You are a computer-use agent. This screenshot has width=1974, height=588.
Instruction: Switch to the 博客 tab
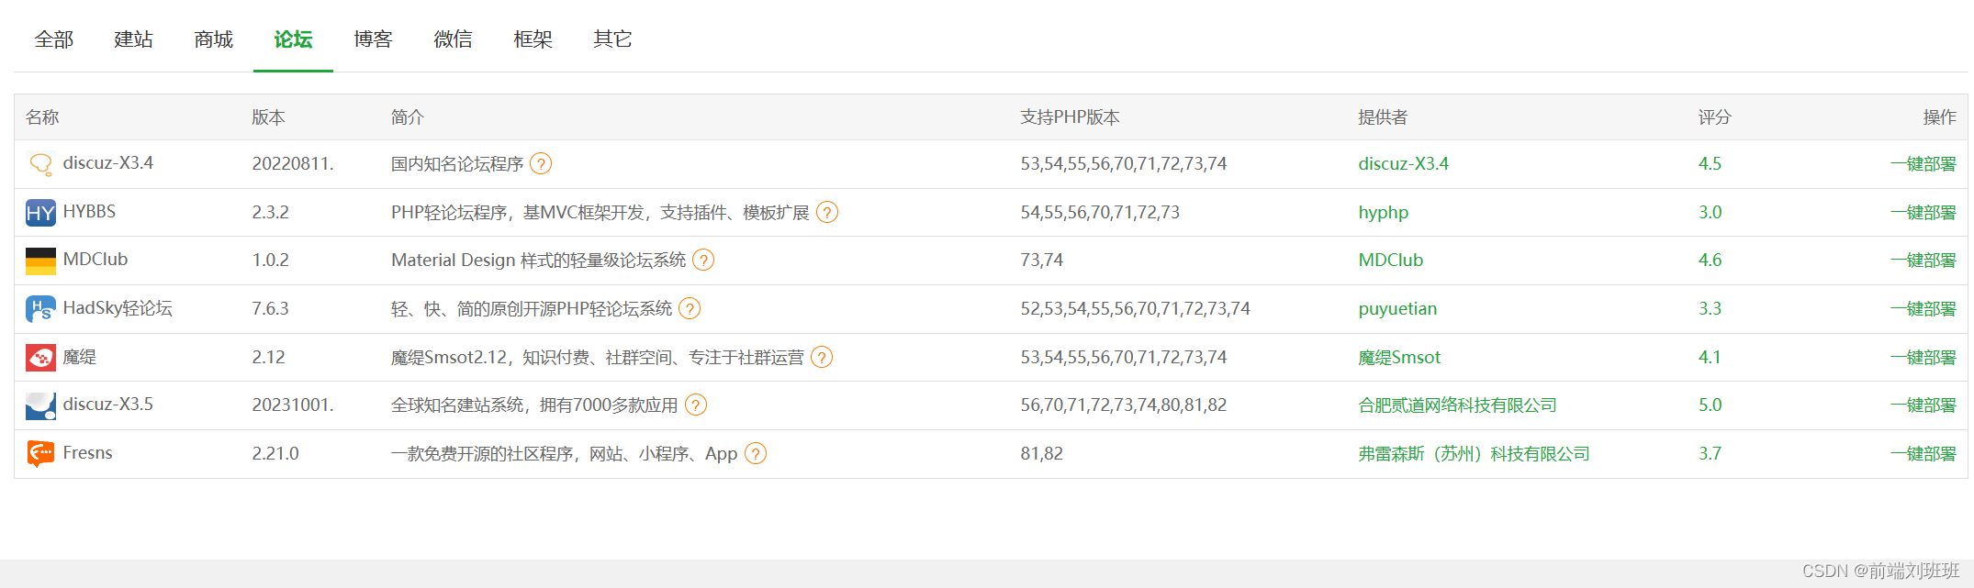[x=373, y=39]
